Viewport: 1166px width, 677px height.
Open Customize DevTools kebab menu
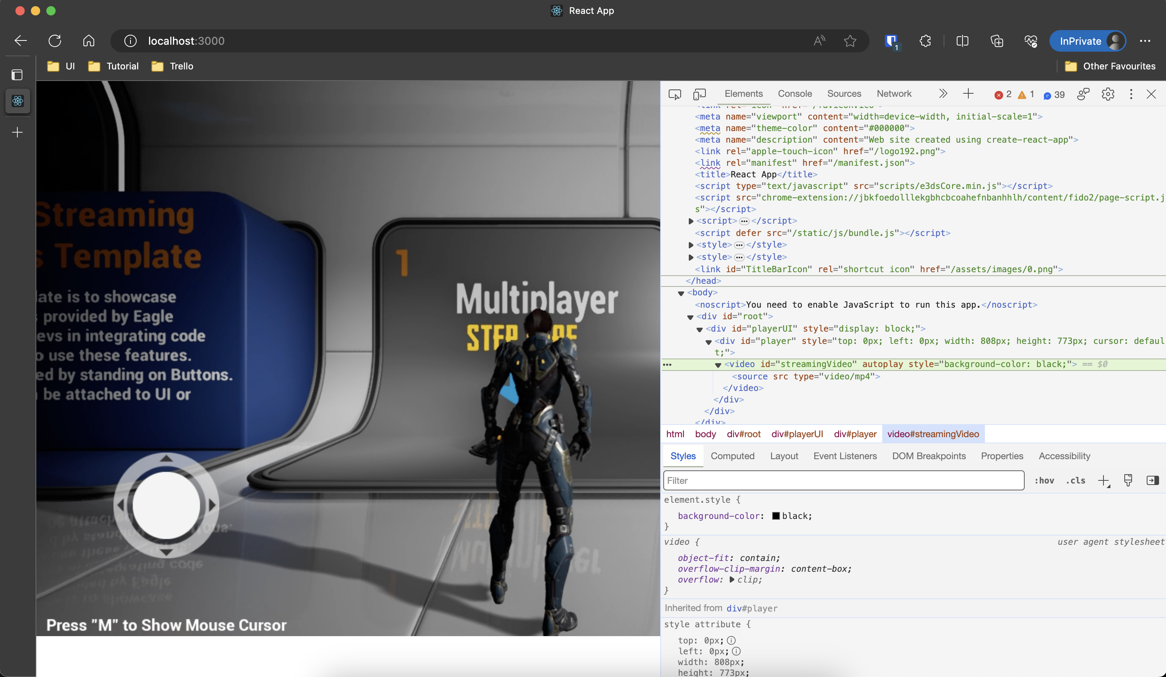point(1131,94)
